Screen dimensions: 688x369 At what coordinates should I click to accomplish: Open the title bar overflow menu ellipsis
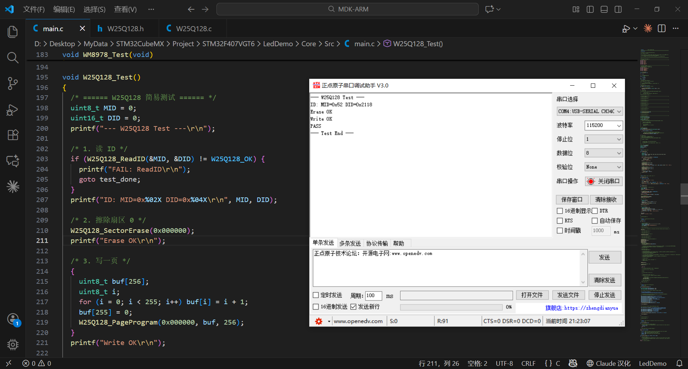[151, 9]
